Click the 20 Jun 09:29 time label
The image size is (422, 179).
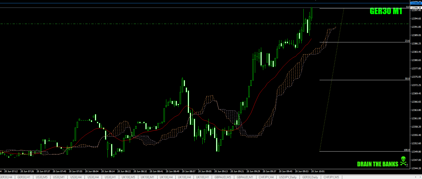[x=253, y=171]
